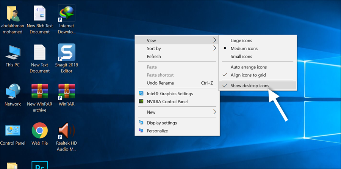Image resolution: width=341 pixels, height=169 pixels.
Task: Open NVIDIA Control Panel entry
Action: (x=167, y=101)
